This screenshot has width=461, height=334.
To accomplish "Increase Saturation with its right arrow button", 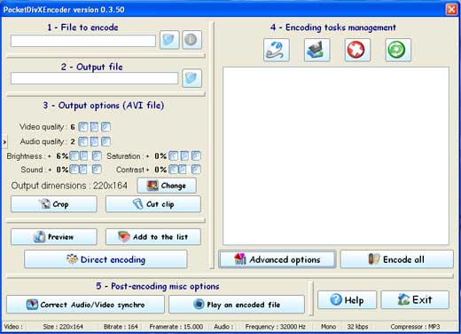I will (x=196, y=155).
